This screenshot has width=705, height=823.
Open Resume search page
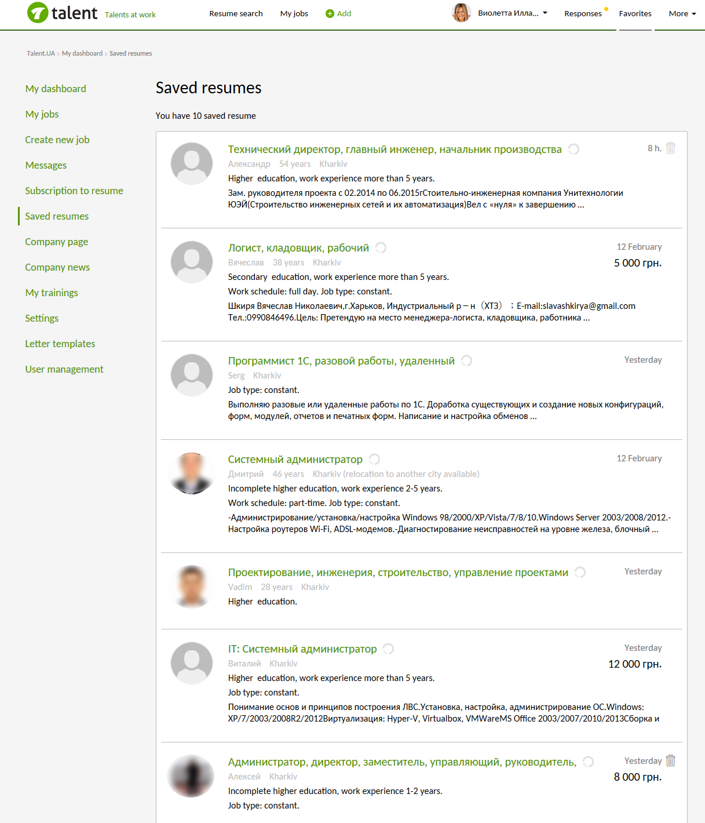click(236, 13)
